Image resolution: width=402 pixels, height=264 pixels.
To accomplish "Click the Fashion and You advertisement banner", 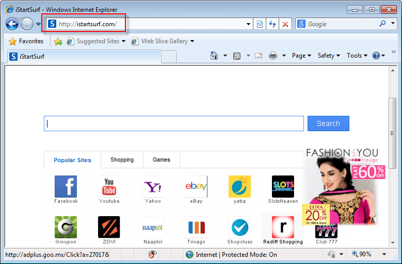I will coord(343,187).
